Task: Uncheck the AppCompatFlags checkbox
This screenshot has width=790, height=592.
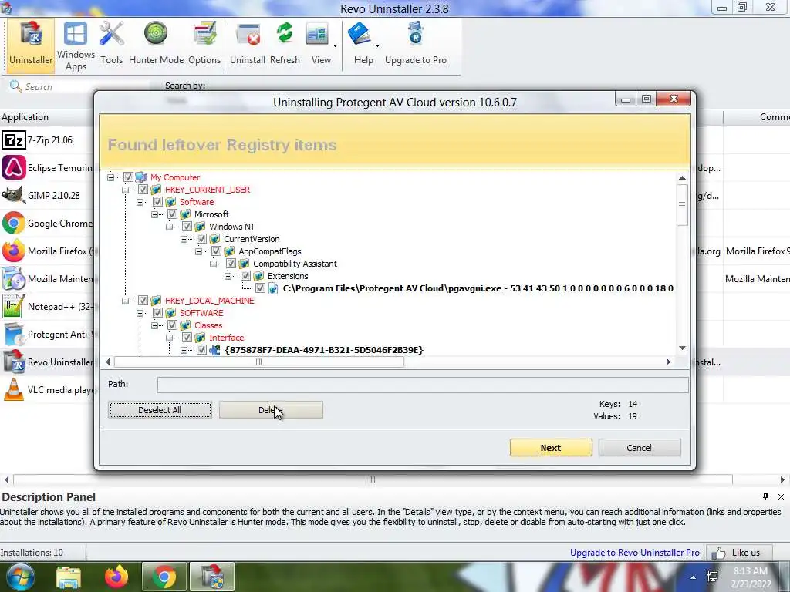Action: (216, 251)
